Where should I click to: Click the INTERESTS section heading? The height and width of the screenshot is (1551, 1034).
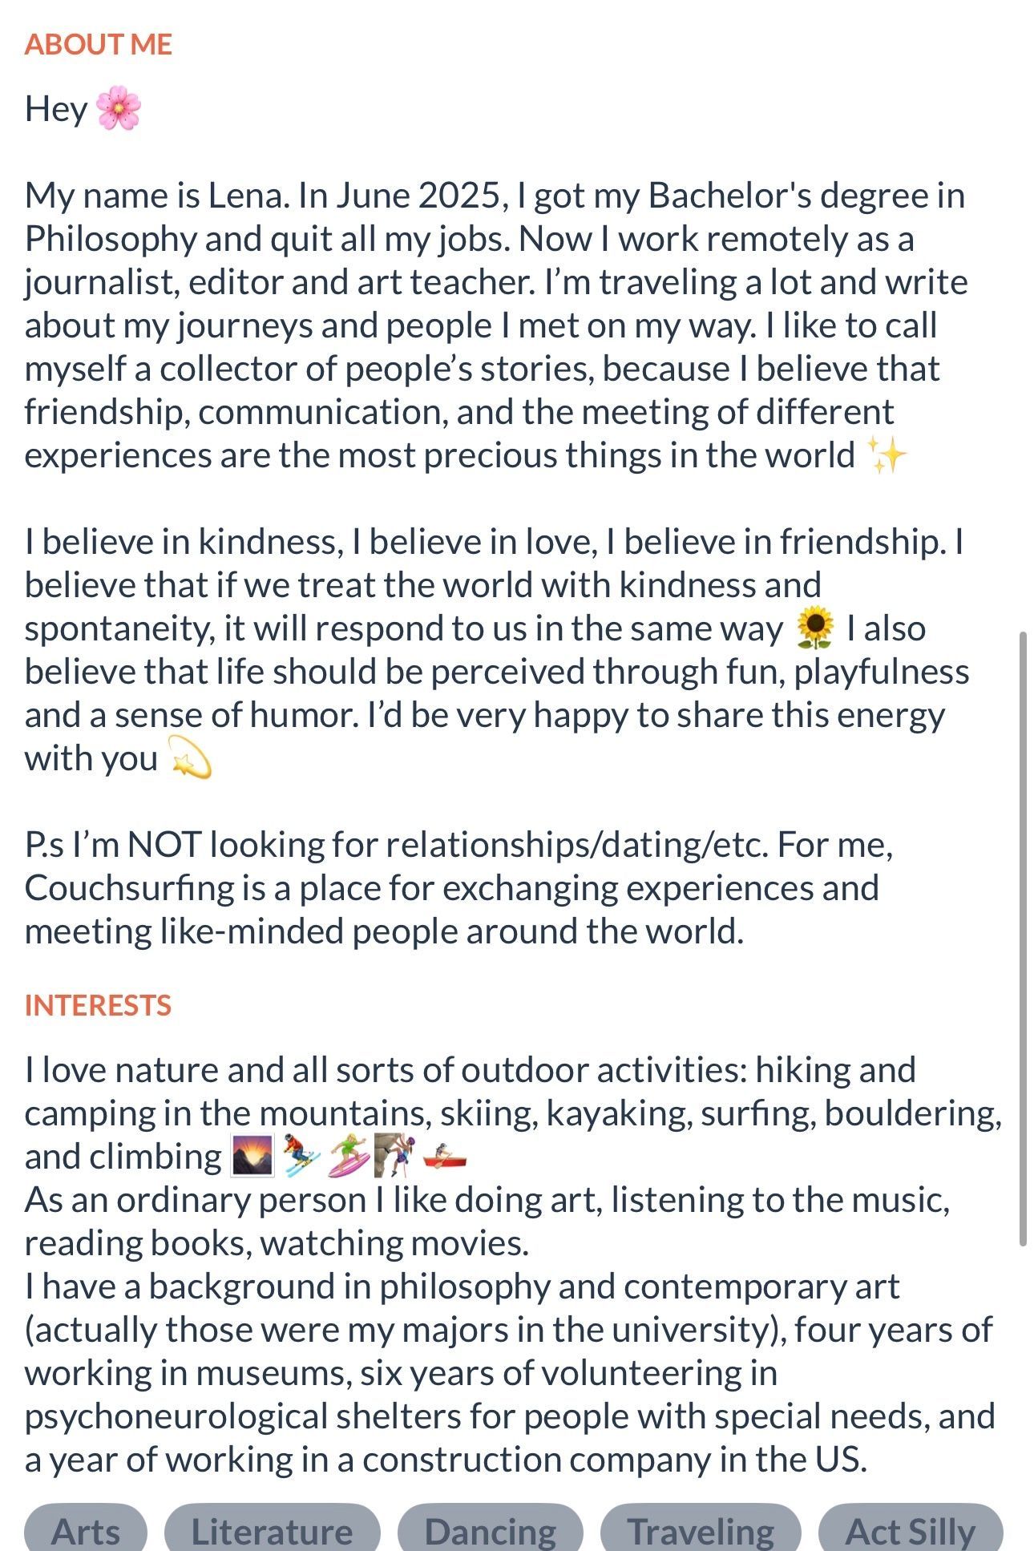(x=98, y=1005)
